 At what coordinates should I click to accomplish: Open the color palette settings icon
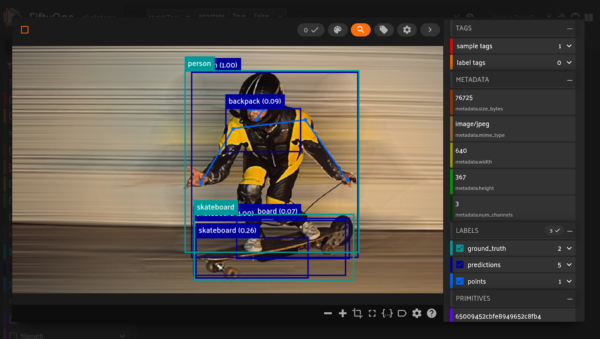coord(337,30)
